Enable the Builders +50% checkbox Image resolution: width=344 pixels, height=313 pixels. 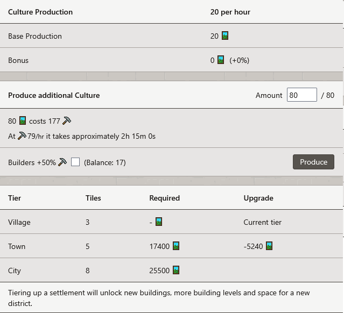coord(75,162)
